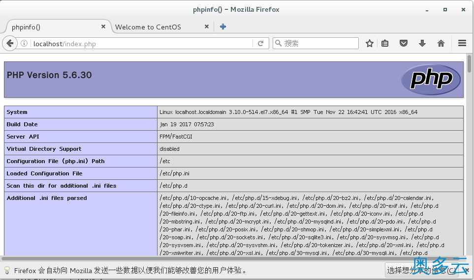Close the phpinfo() tab

pyautogui.click(x=103, y=27)
